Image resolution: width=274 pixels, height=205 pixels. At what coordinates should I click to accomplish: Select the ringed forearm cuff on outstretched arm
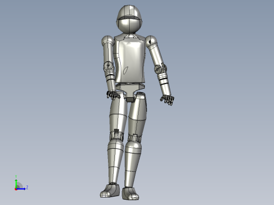pyautogui.click(x=162, y=77)
